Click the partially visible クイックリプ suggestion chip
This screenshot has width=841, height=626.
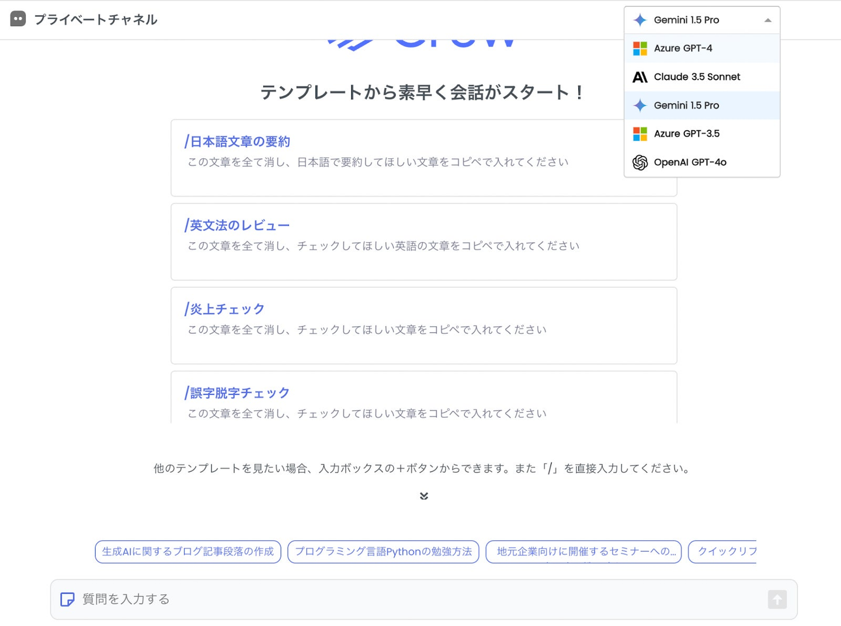click(722, 551)
